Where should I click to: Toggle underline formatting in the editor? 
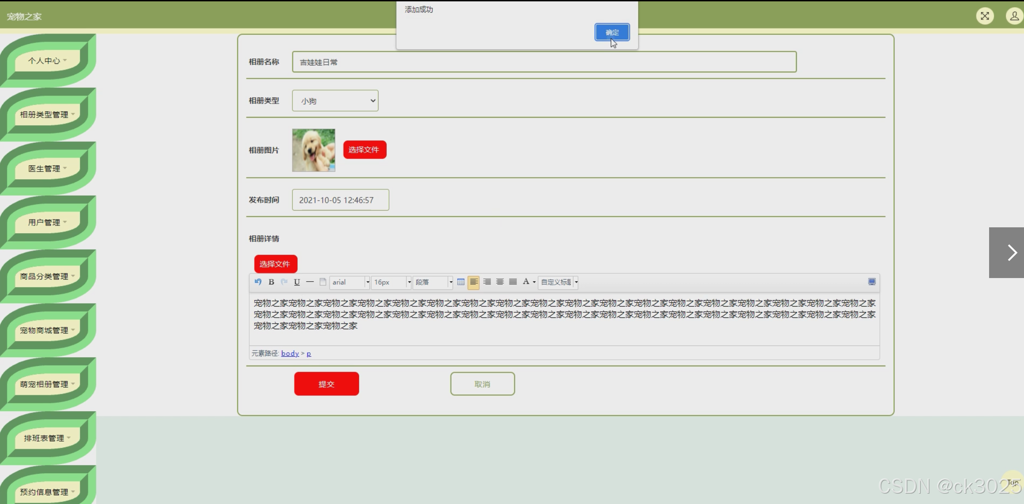coord(297,282)
